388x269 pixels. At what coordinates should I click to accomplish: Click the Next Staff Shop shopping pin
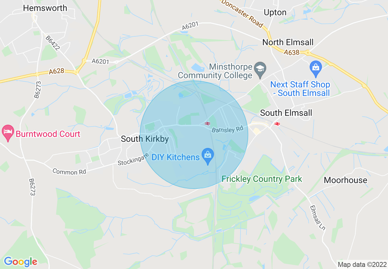pos(315,69)
